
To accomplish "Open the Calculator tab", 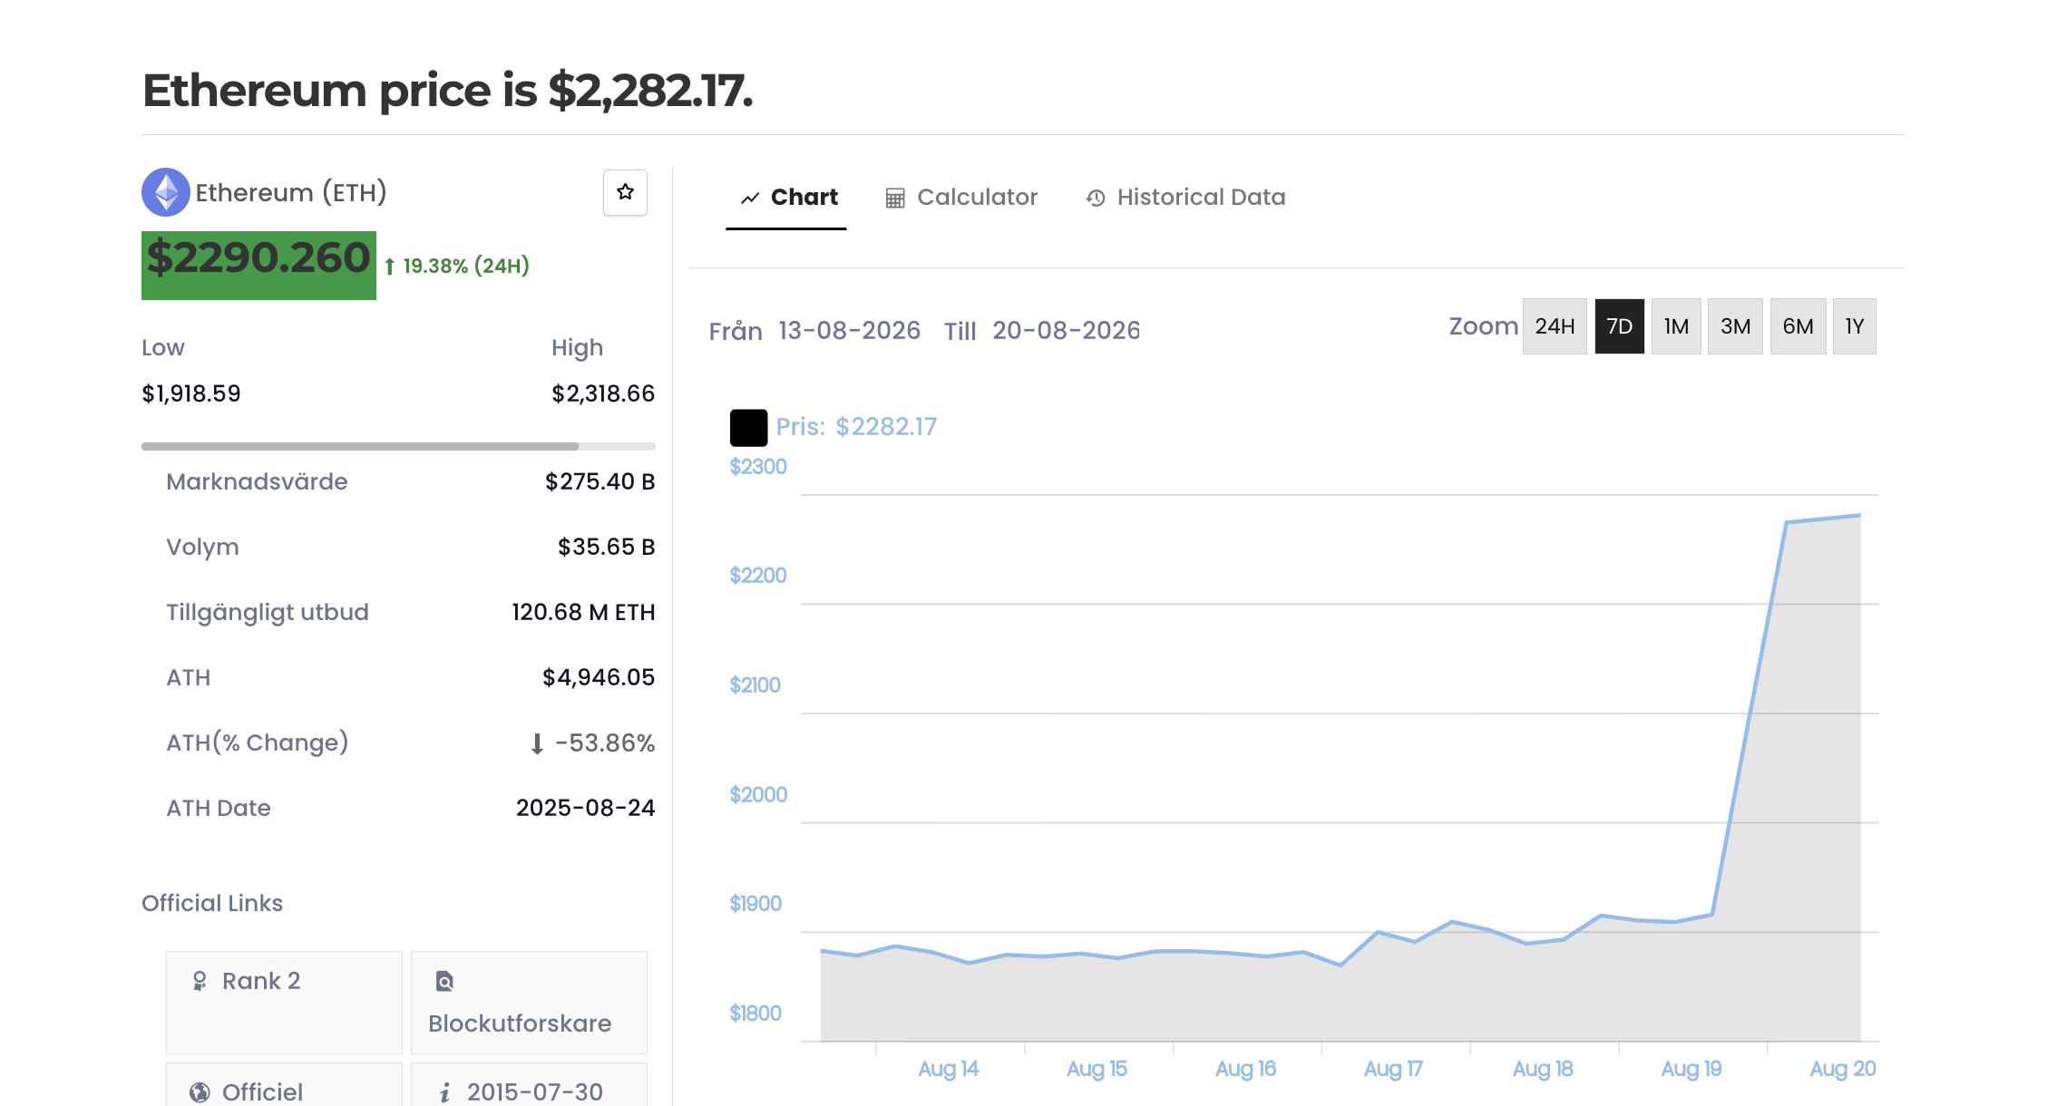I will click(x=961, y=198).
